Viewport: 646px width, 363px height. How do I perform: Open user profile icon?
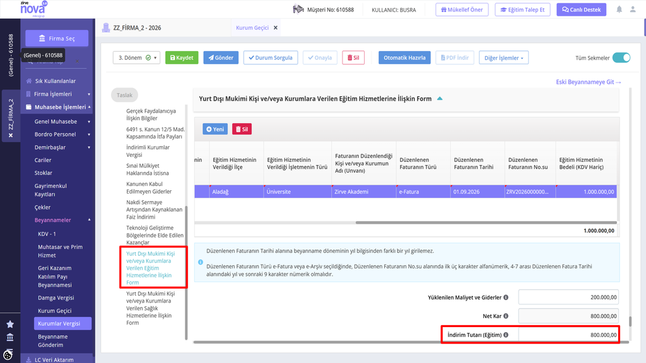pyautogui.click(x=633, y=9)
